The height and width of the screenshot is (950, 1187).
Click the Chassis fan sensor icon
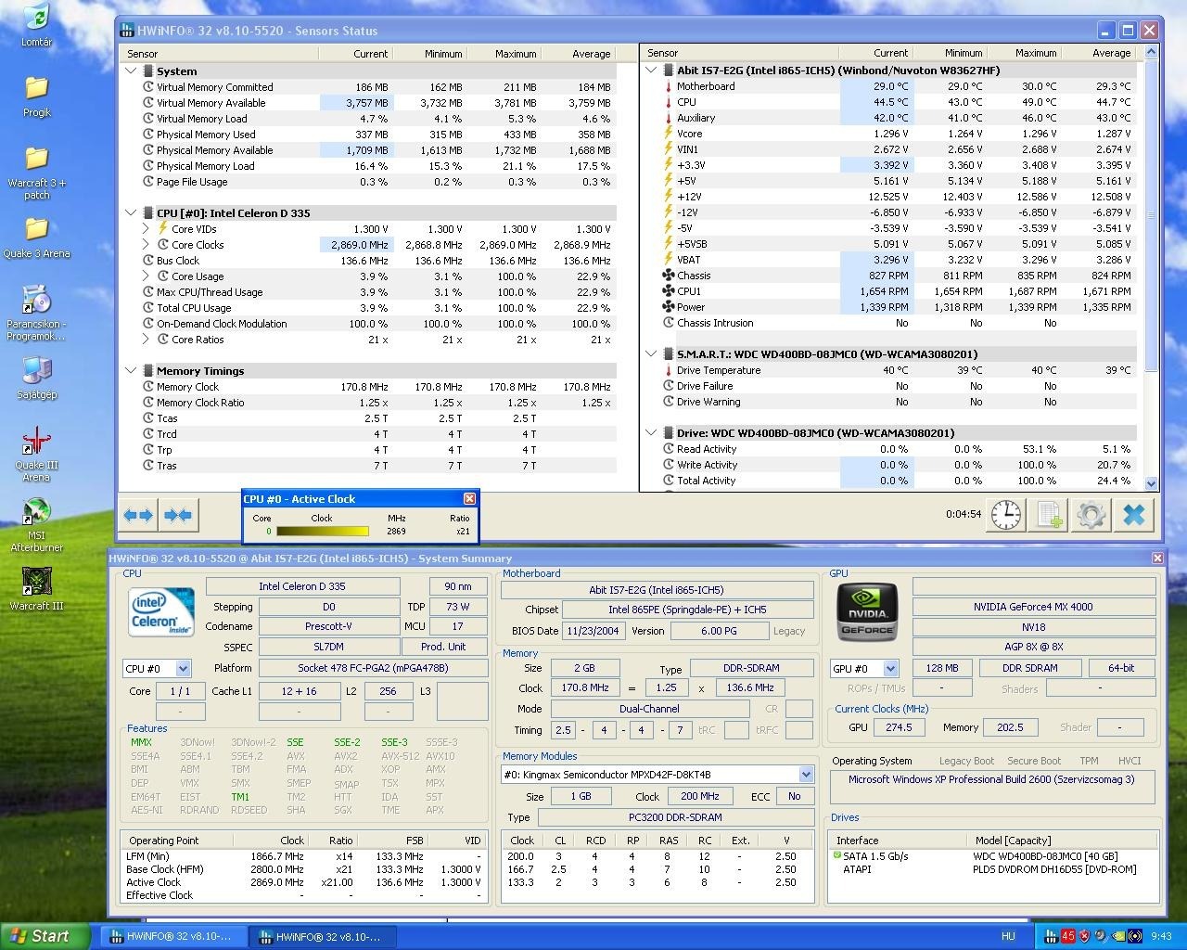coord(668,276)
